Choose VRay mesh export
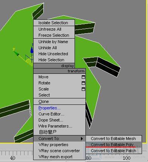The width and height of the screenshot is (148, 162). [60, 157]
